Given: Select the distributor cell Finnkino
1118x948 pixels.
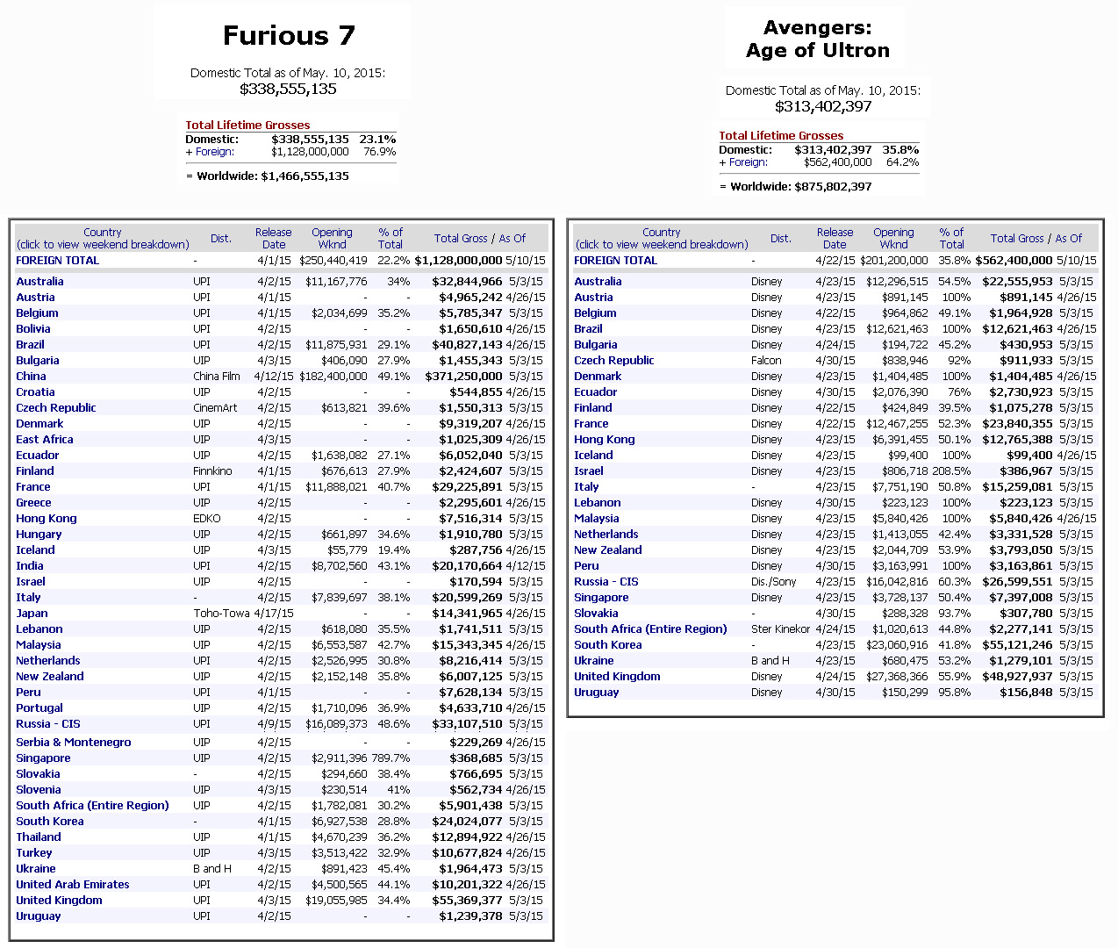Looking at the screenshot, I should (x=212, y=471).
